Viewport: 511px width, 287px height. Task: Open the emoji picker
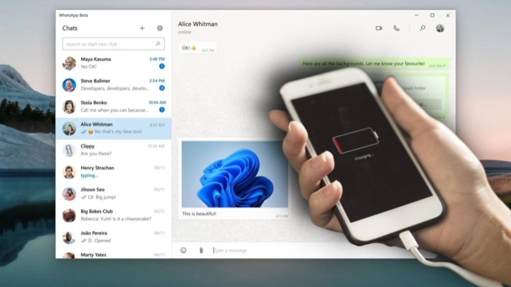[x=184, y=250]
